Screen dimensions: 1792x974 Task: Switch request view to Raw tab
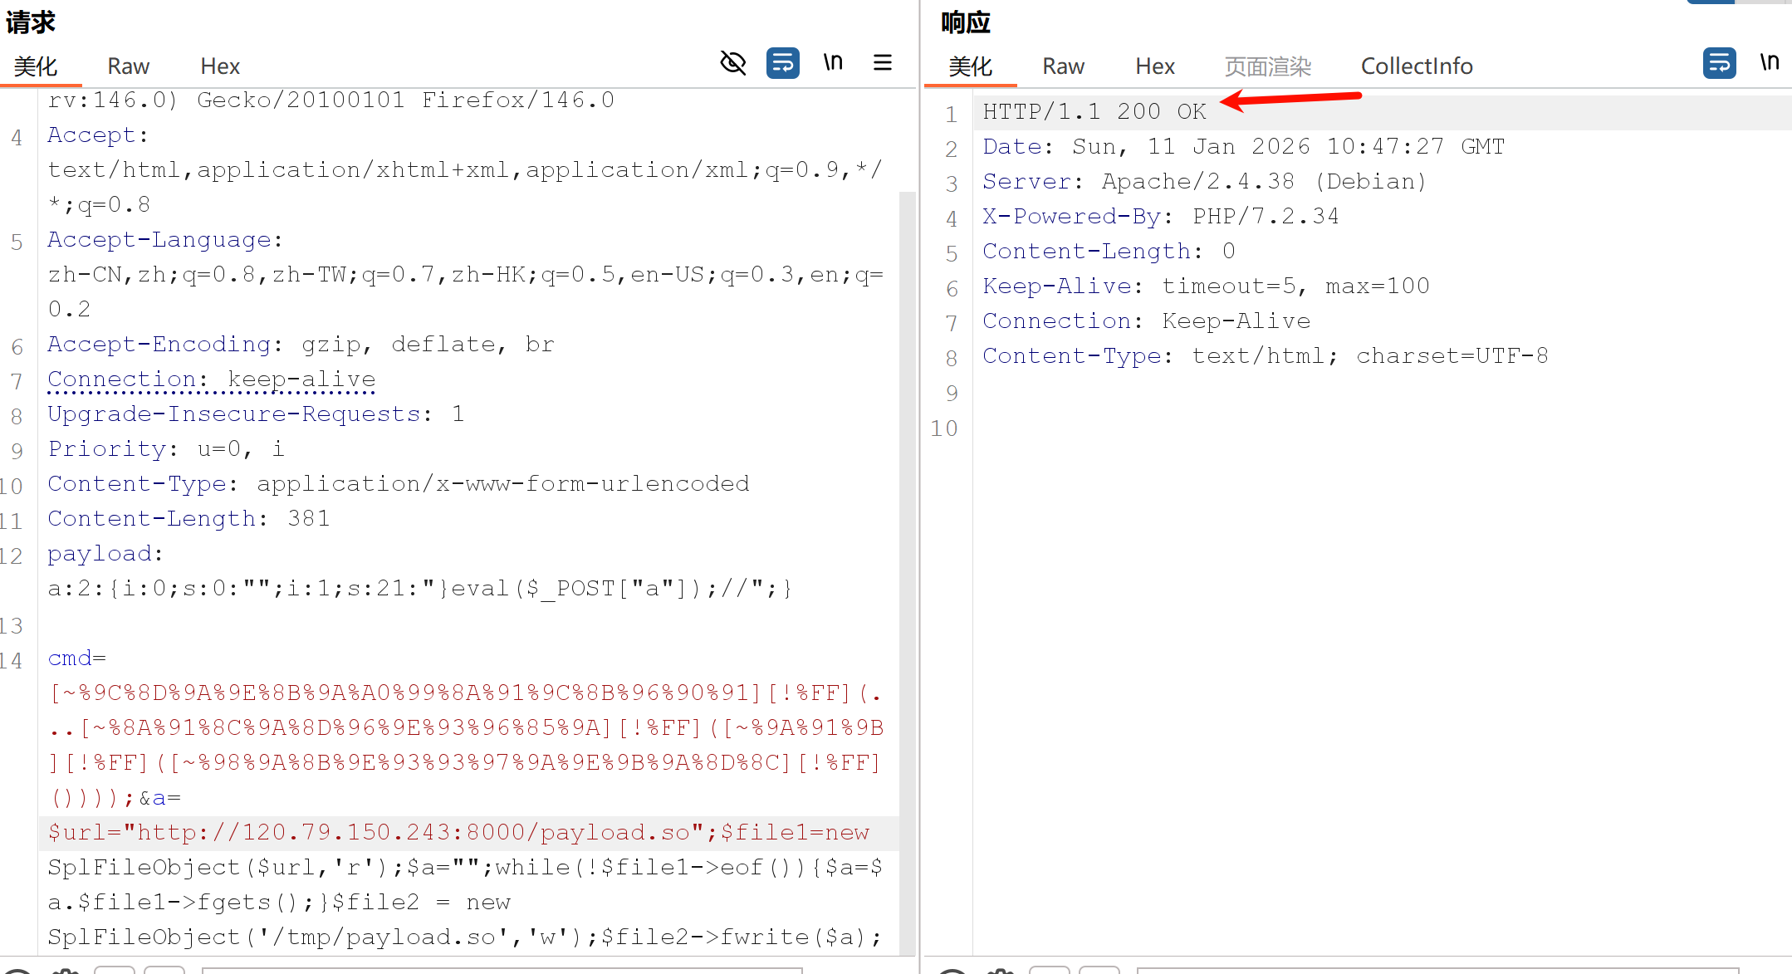(128, 66)
